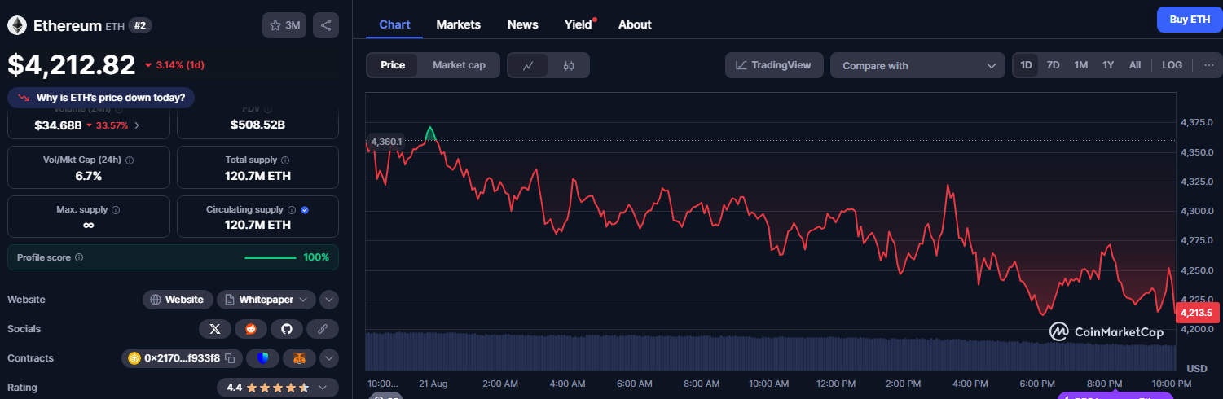Set chart range to 1M
Screen dimensions: 1223x399
(1080, 65)
